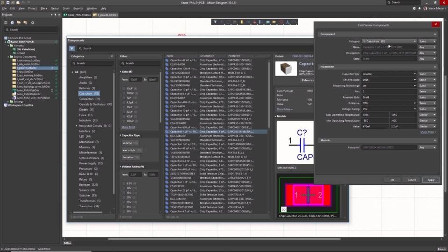Click the filter icon on the schematic active bar
This screenshot has width=448, height=252.
coord(215,22)
